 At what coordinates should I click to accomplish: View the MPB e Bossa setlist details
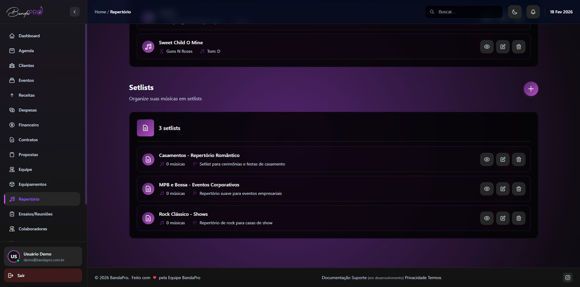(487, 189)
